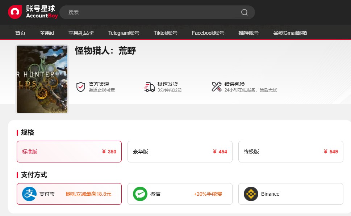Click the search magnifier icon
The height and width of the screenshot is (216, 351).
[x=245, y=12]
